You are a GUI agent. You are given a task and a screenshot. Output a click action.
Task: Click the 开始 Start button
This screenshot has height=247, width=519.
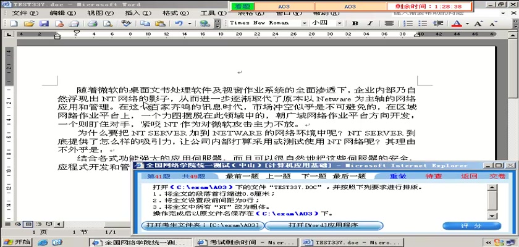(x=17, y=242)
